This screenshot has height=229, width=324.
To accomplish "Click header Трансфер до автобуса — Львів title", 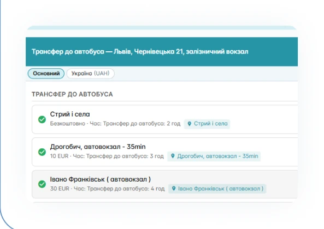I will (x=140, y=52).
